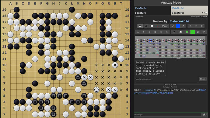Screen dimensions: 210x118
Task: Open the YouTube video review link
Action: coord(170,91)
